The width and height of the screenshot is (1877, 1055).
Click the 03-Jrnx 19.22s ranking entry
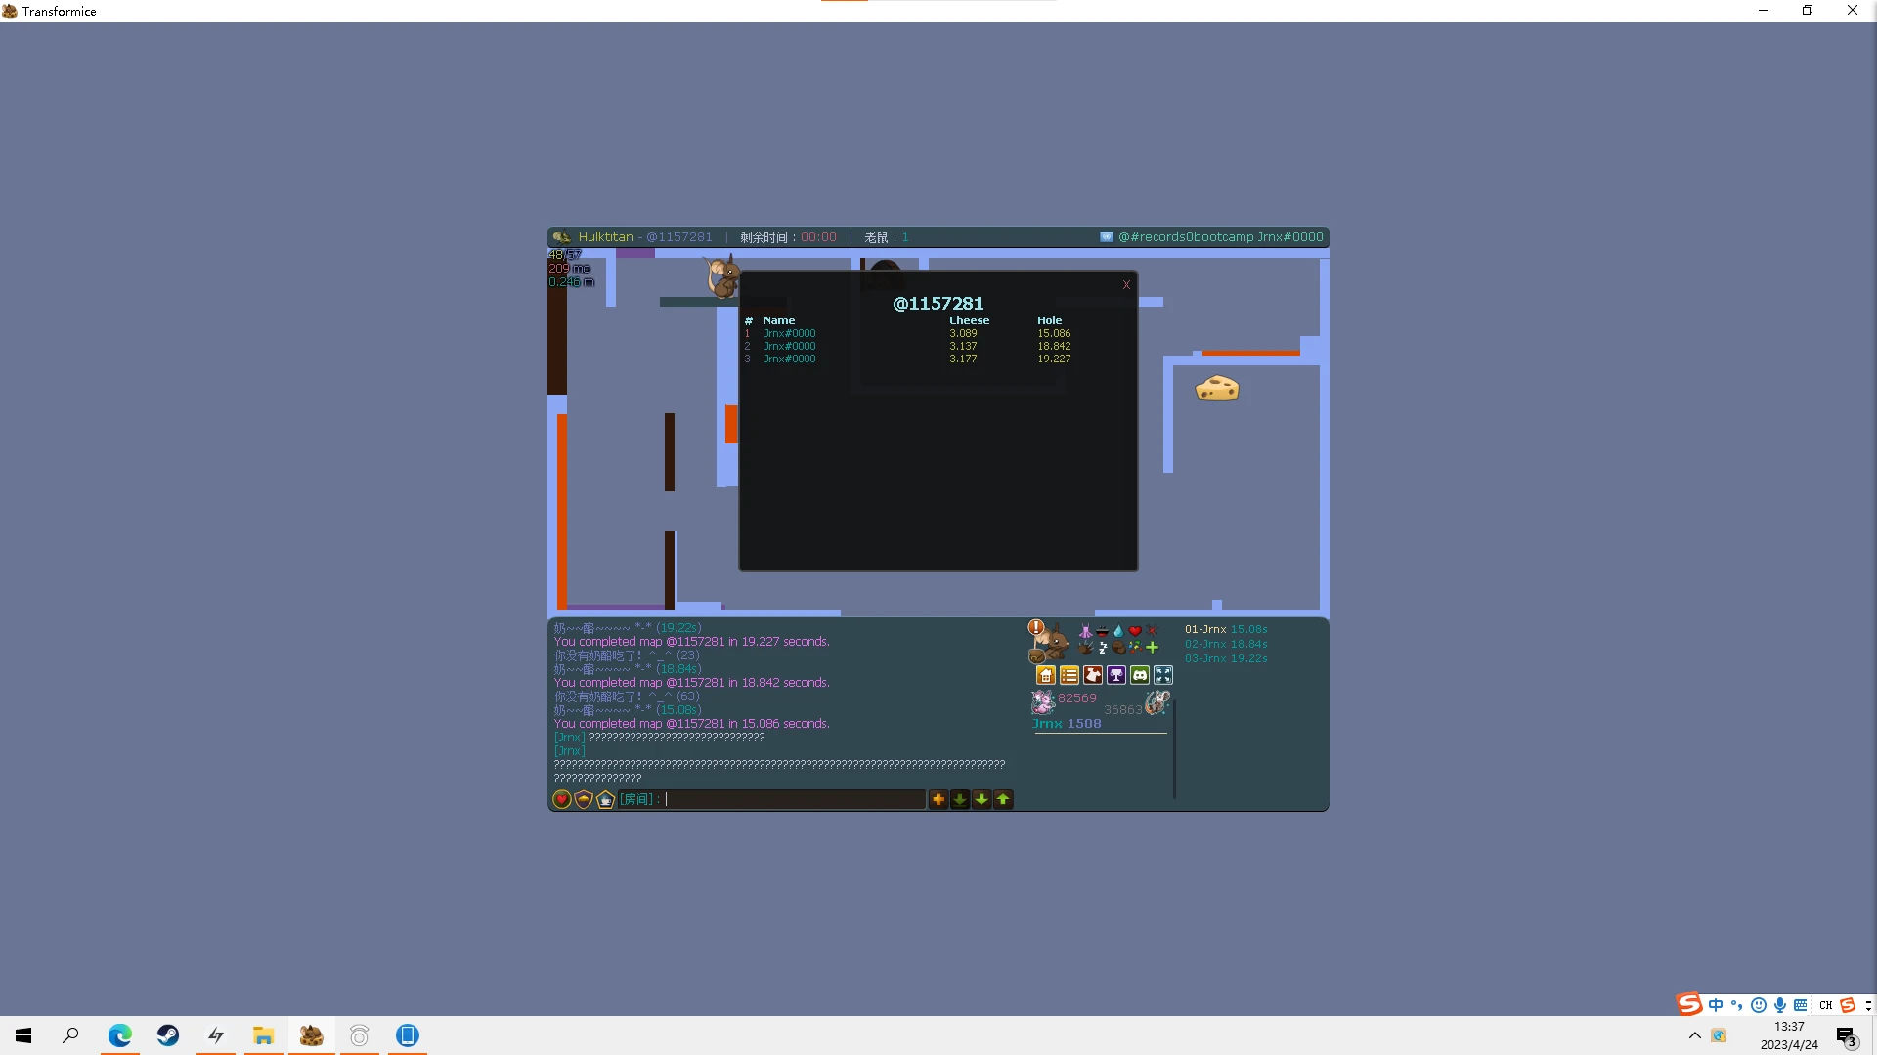coord(1226,659)
